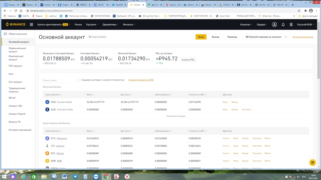Click the Вывод withdraw button at the top
The height and width of the screenshot is (180, 321).
[215, 37]
